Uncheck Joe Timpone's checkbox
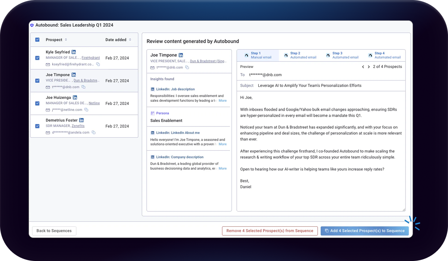Image resolution: width=448 pixels, height=261 pixels. pos(37,81)
